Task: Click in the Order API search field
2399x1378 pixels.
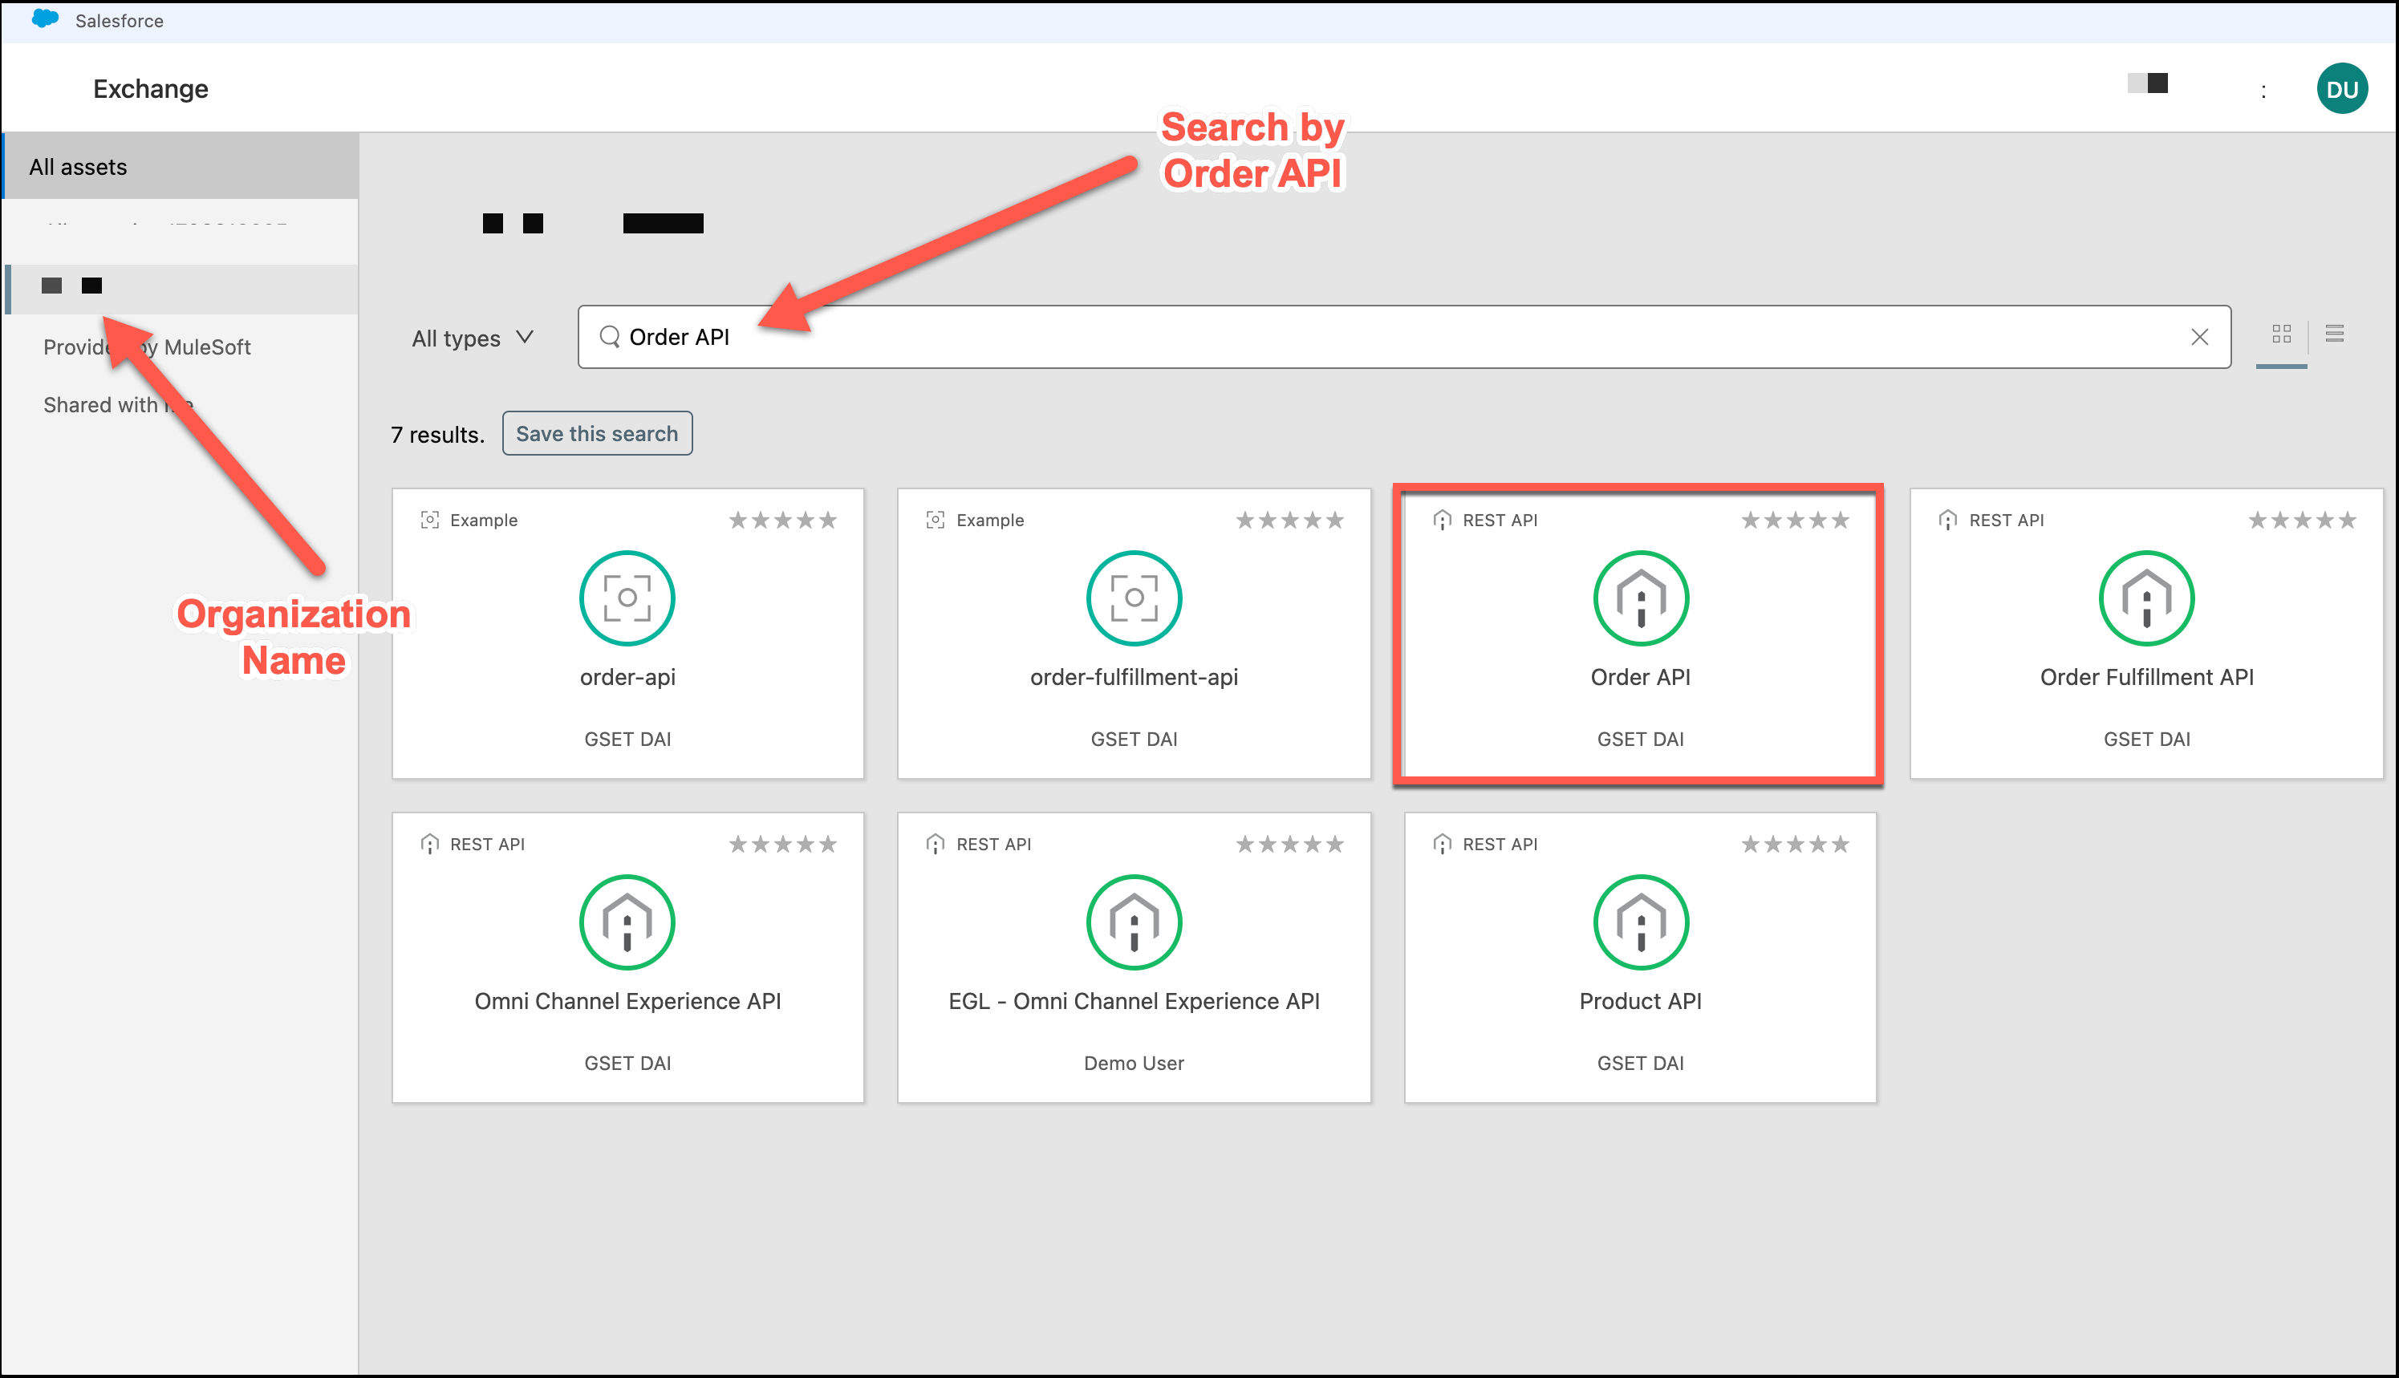Action: point(1404,337)
